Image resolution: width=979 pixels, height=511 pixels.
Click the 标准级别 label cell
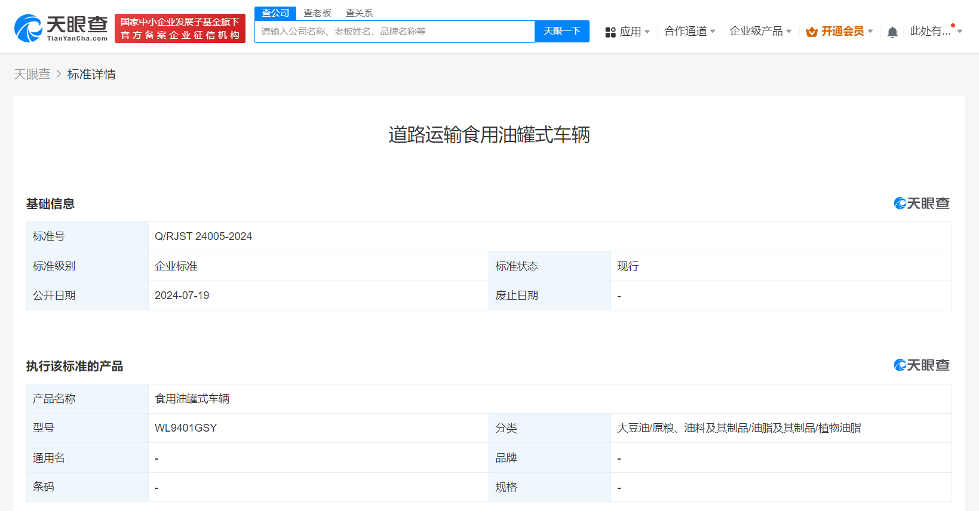(x=87, y=266)
